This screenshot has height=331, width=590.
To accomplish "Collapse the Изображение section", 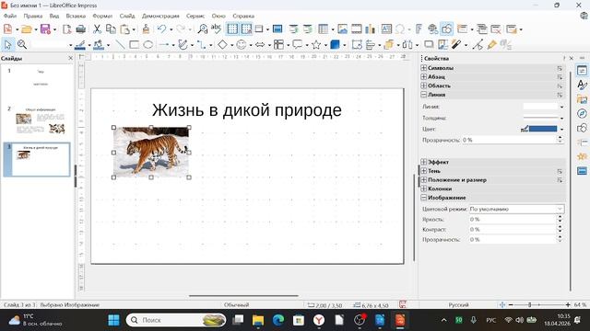I will pos(424,198).
